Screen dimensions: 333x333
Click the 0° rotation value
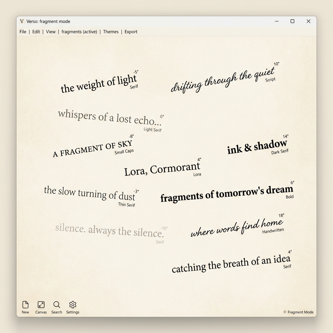(162, 116)
